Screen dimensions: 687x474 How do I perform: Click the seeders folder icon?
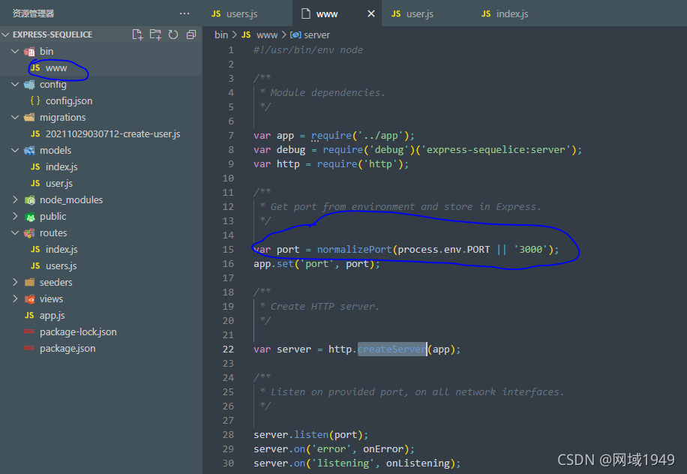point(29,283)
